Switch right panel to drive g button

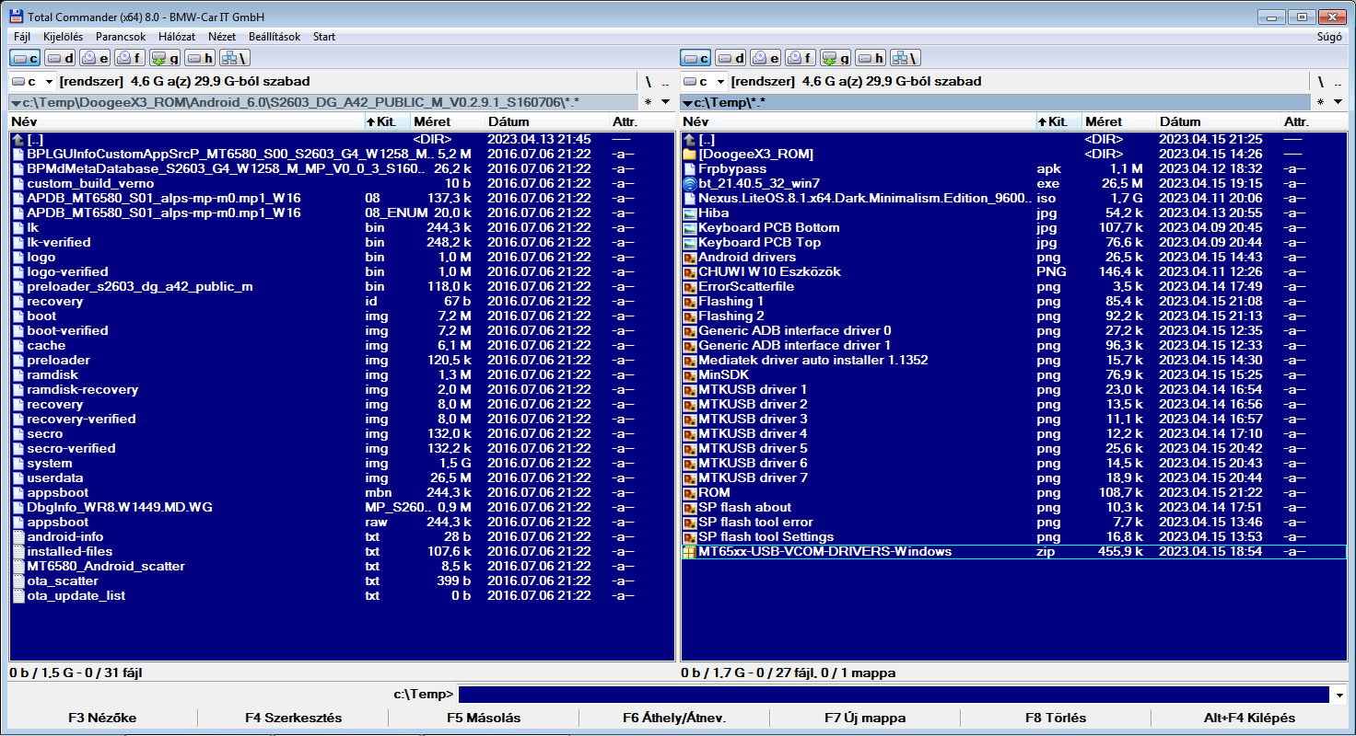pos(836,58)
